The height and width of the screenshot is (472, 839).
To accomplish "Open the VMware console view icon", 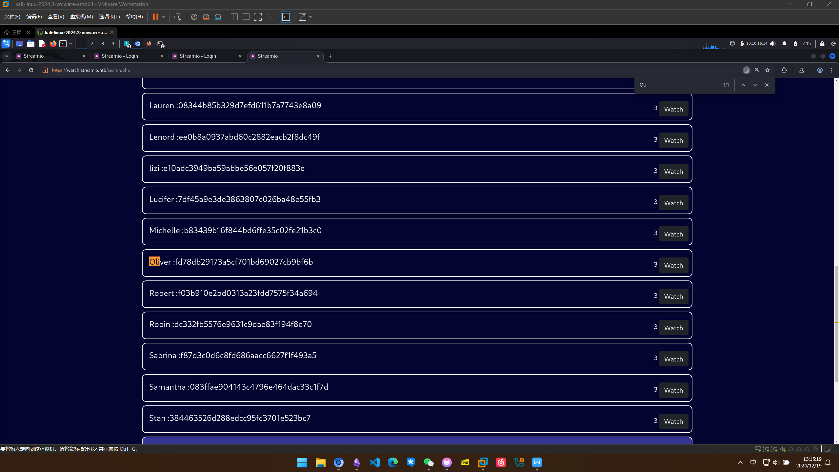I will [286, 17].
